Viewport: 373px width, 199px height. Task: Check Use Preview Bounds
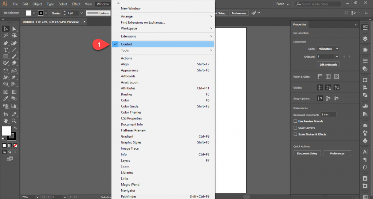coord(295,121)
